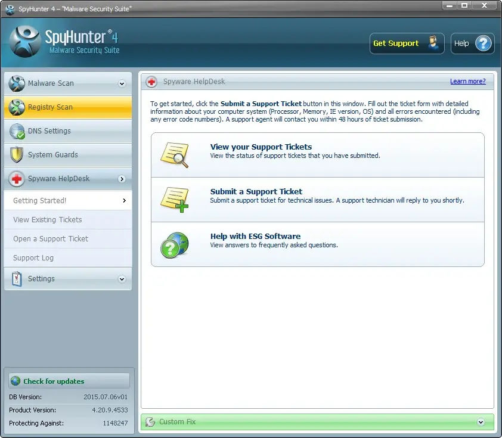Click the Malware Scan sidebar icon
Screen dimensions: 502x438
coord(17,83)
